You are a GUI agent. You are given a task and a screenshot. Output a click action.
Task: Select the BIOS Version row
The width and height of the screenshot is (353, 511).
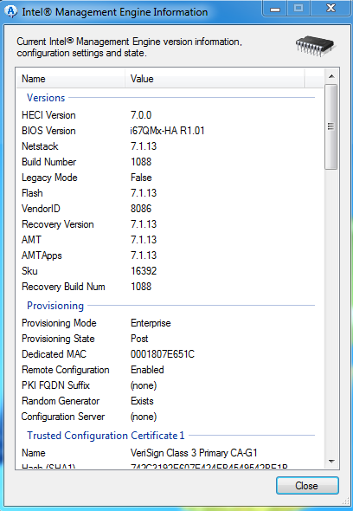170,131
